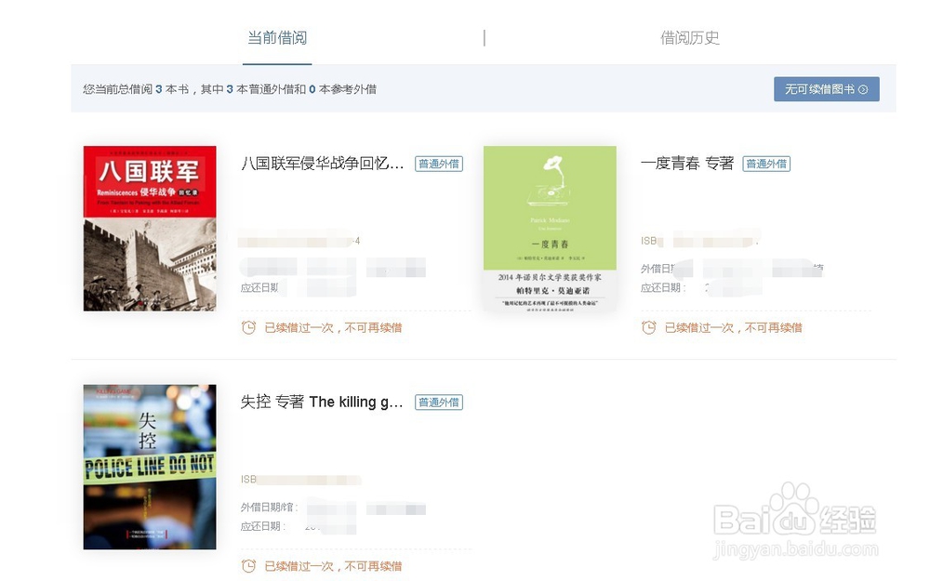Open 失控 police line book cover

point(150,468)
